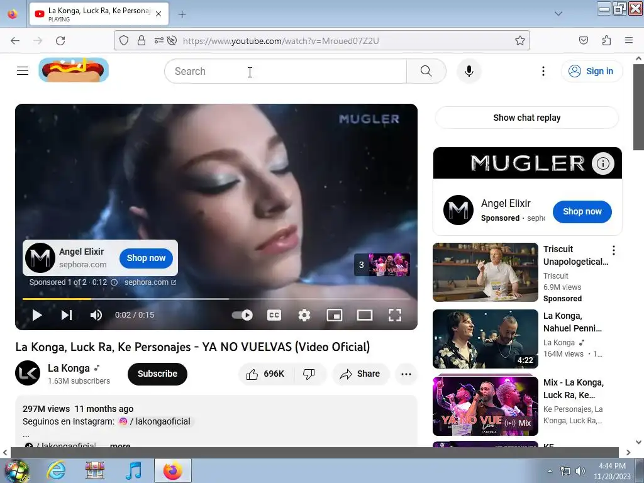Click Shop now in video ad overlay
The height and width of the screenshot is (483, 644).
(x=146, y=258)
